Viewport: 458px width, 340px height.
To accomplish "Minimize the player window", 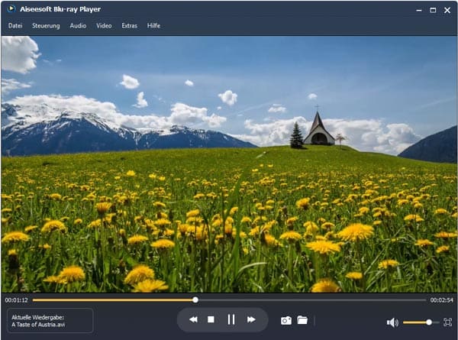I will pyautogui.click(x=418, y=10).
